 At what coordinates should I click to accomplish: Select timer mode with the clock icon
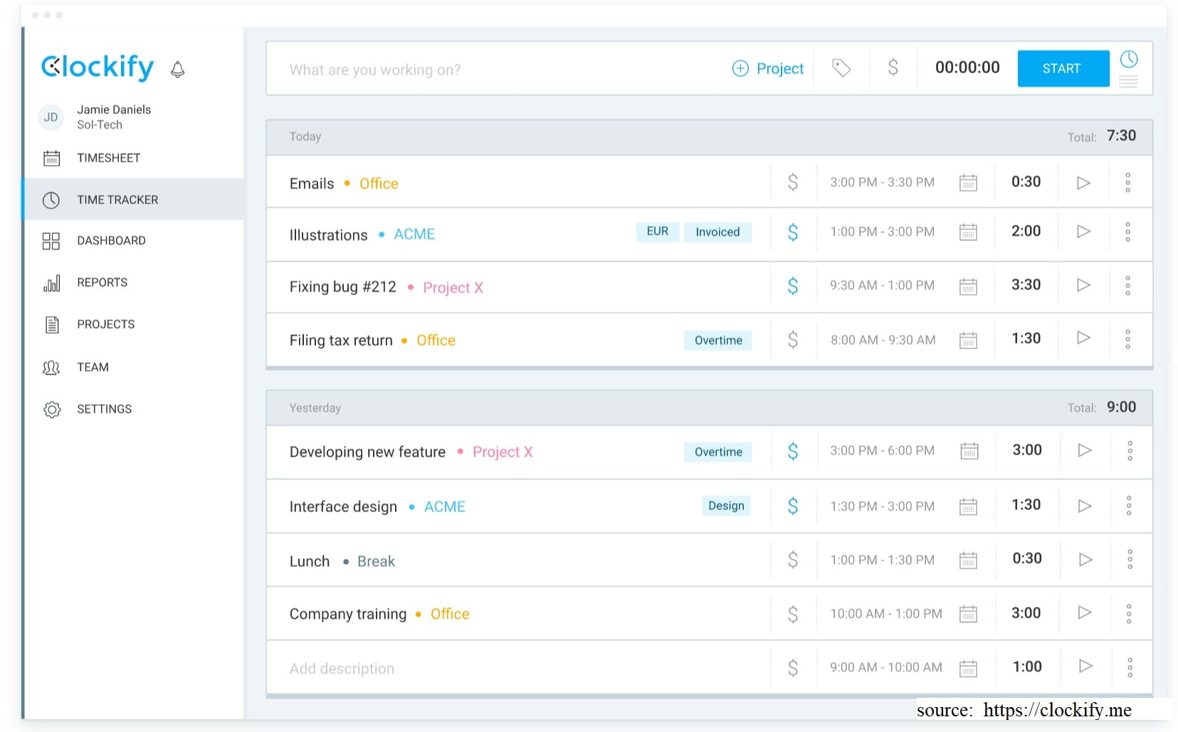[x=1128, y=58]
